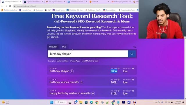Click idea icon beside happy birthday wishes in marathi
186x105 pixels.
[93, 94]
